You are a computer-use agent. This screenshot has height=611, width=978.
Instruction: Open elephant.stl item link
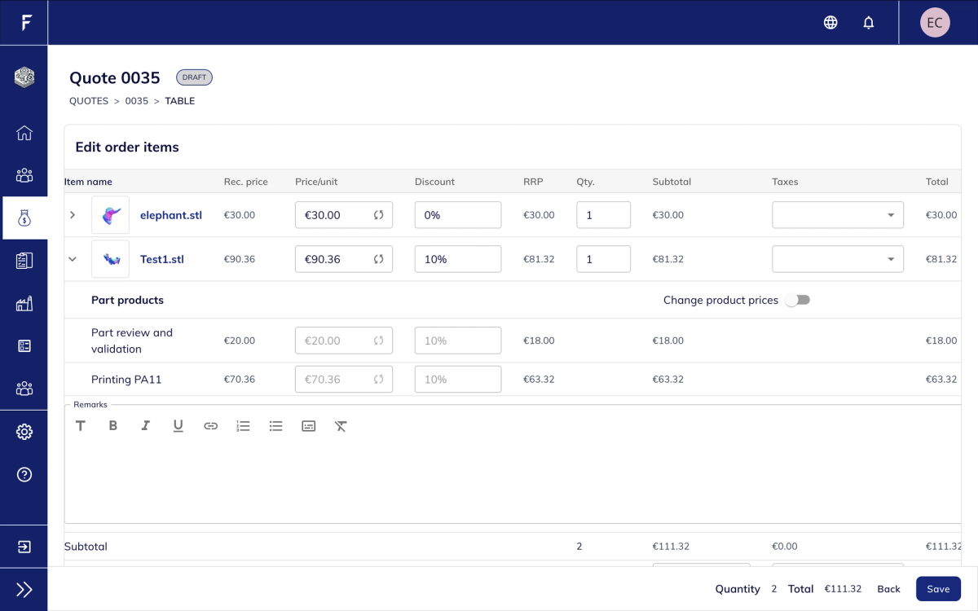pyautogui.click(x=171, y=215)
